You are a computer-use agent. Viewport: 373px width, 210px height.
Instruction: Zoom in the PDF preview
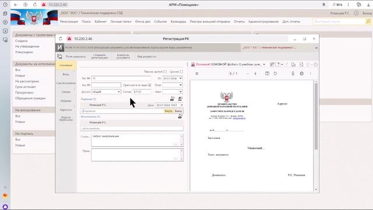click(x=255, y=73)
